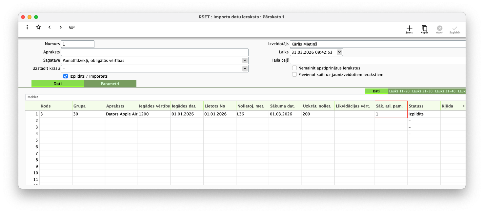
Task: Switch to the Parametri tab
Action: coord(110,84)
